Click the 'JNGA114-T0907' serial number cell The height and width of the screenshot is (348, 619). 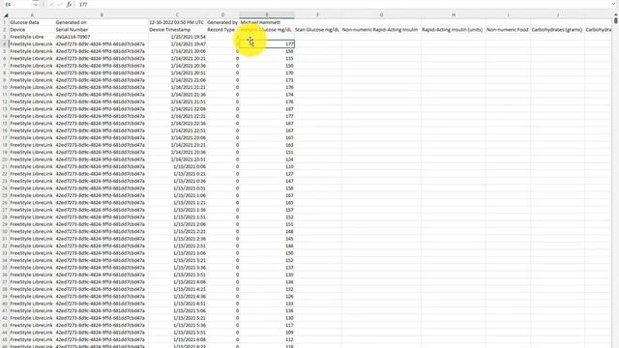click(x=102, y=37)
